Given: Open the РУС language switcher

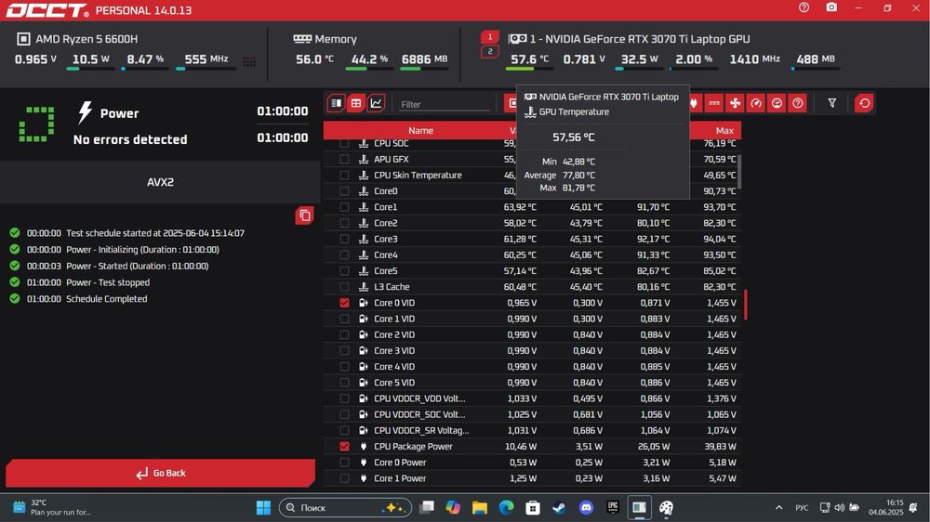Looking at the screenshot, I should point(802,508).
